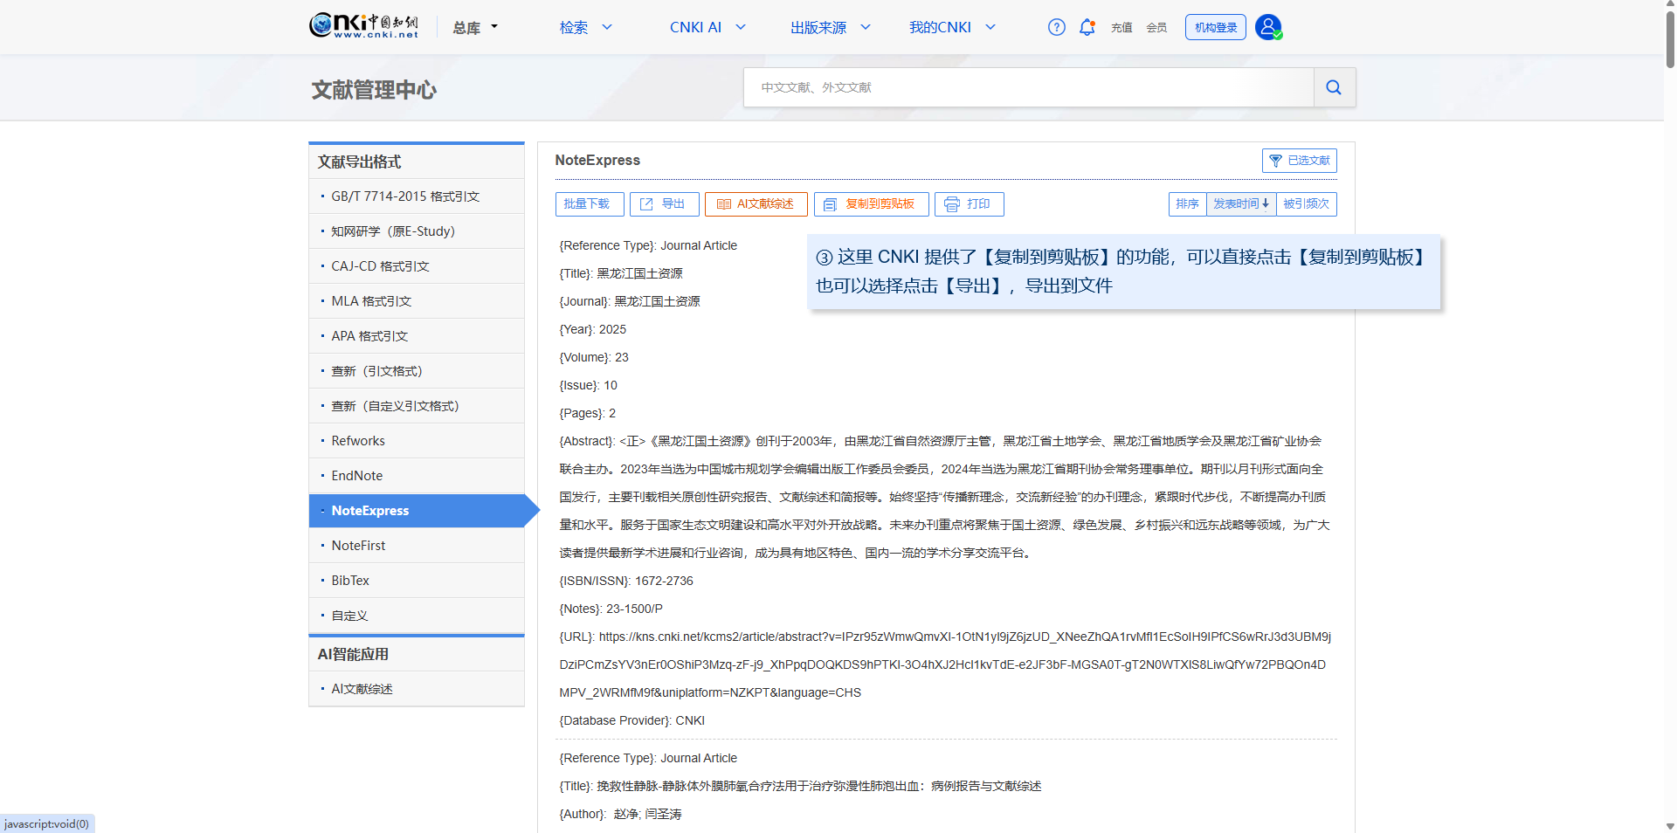This screenshot has height=833, width=1677.
Task: Click 导出 export button
Action: point(665,204)
